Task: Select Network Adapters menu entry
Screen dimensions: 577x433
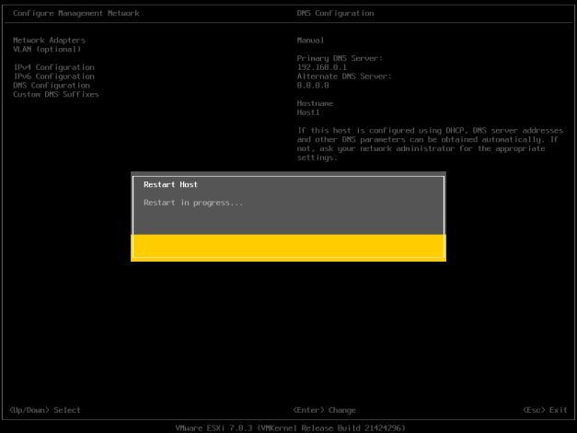Action: [50, 41]
